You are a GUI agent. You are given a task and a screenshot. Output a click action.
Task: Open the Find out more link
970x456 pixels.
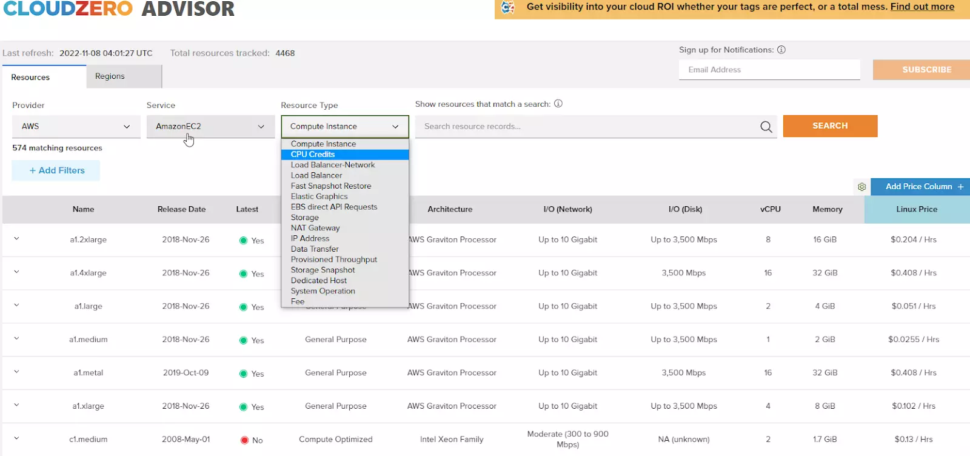[922, 7]
